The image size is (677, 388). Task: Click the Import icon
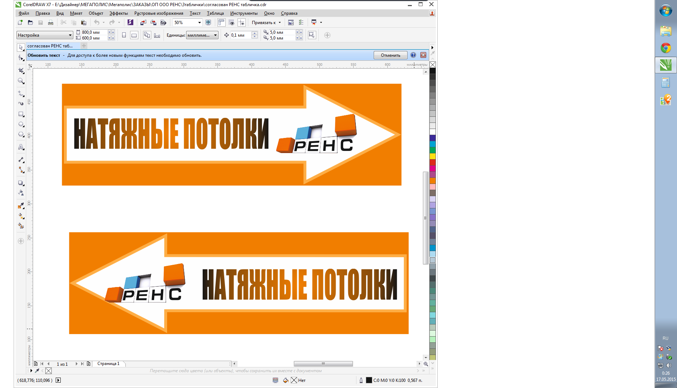pos(143,22)
